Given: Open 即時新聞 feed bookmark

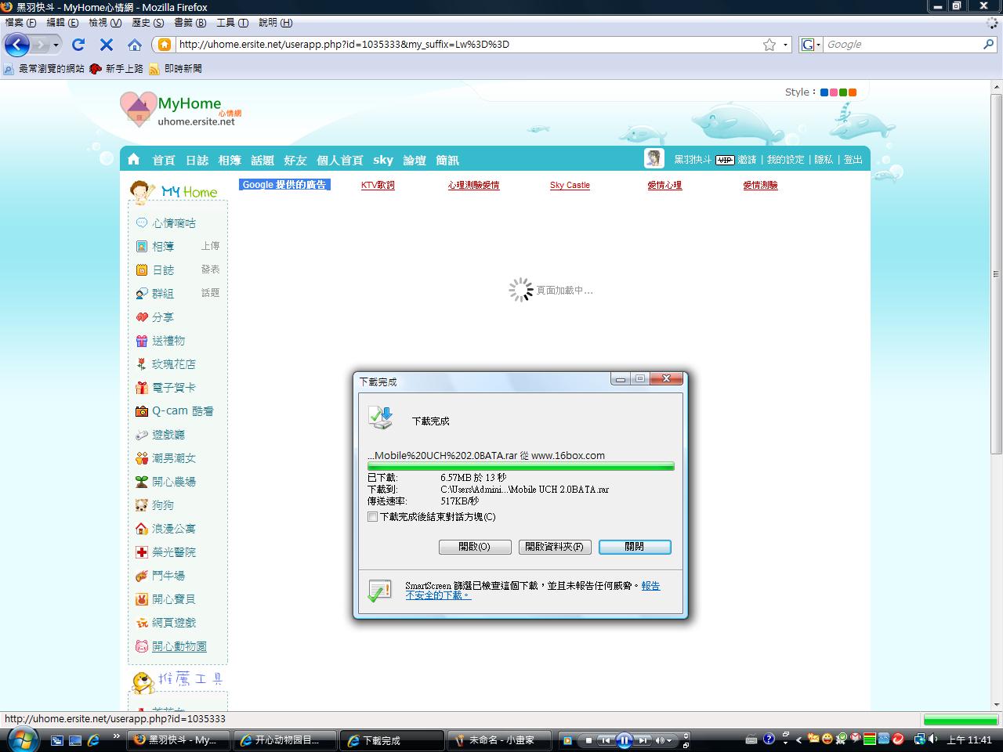Looking at the screenshot, I should pos(176,69).
